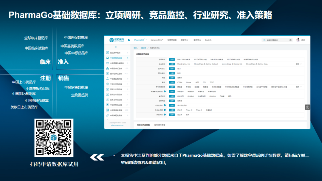This screenshot has height=181, width=322.
Task: Select 全部 in the 参考疾病领域 row
Action: pos(172,87)
